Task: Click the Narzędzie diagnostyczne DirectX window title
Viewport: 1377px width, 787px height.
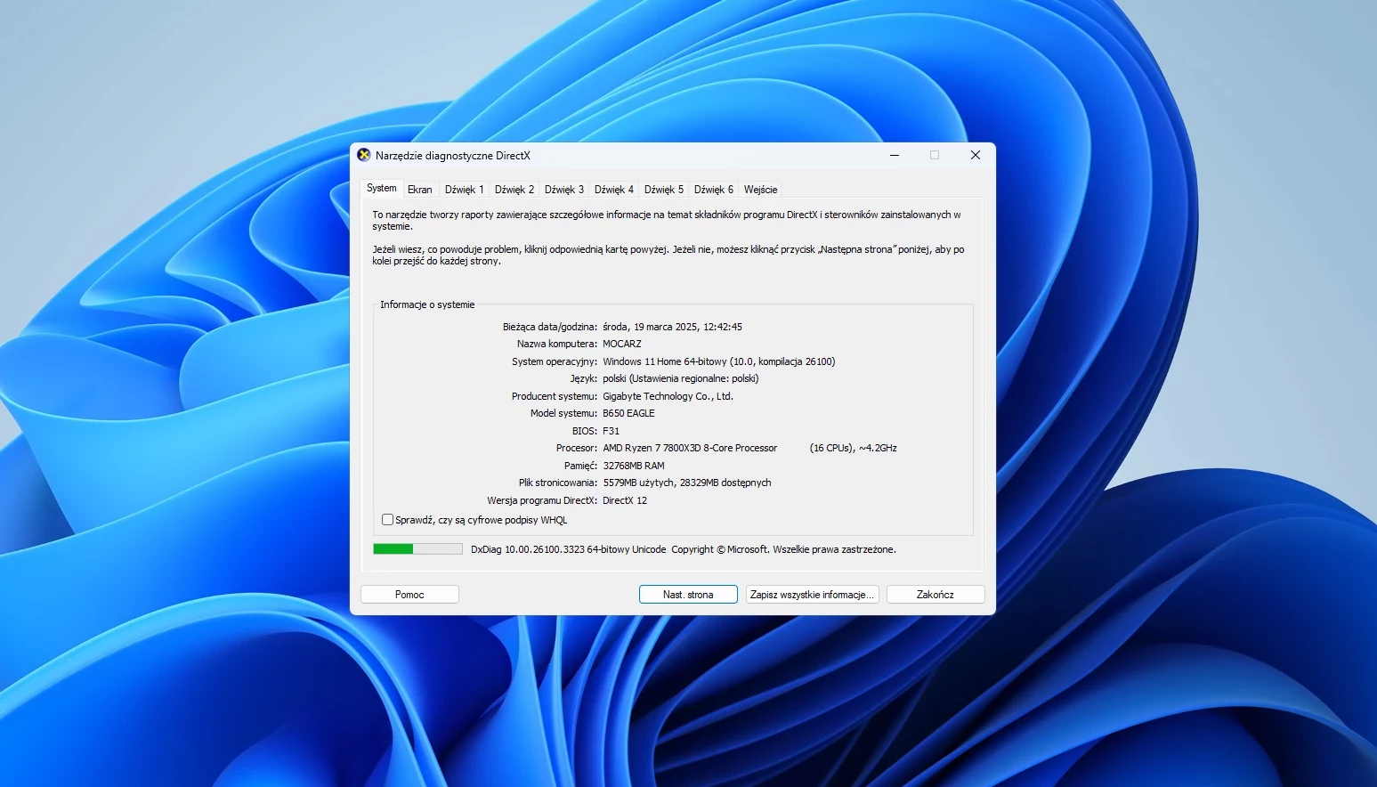Action: point(453,156)
